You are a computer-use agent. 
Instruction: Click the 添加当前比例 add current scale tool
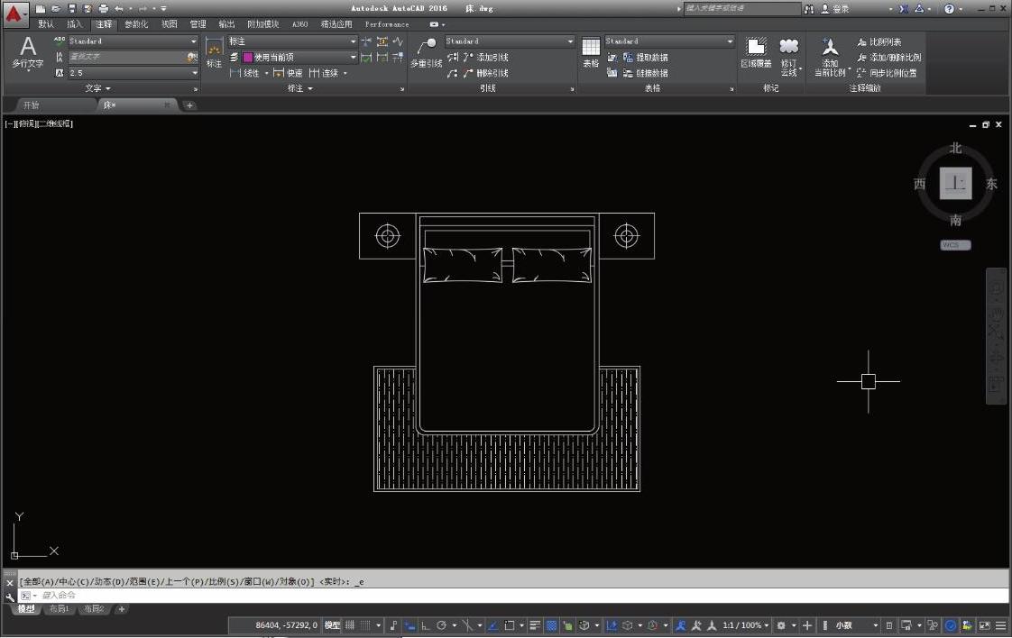(x=830, y=57)
